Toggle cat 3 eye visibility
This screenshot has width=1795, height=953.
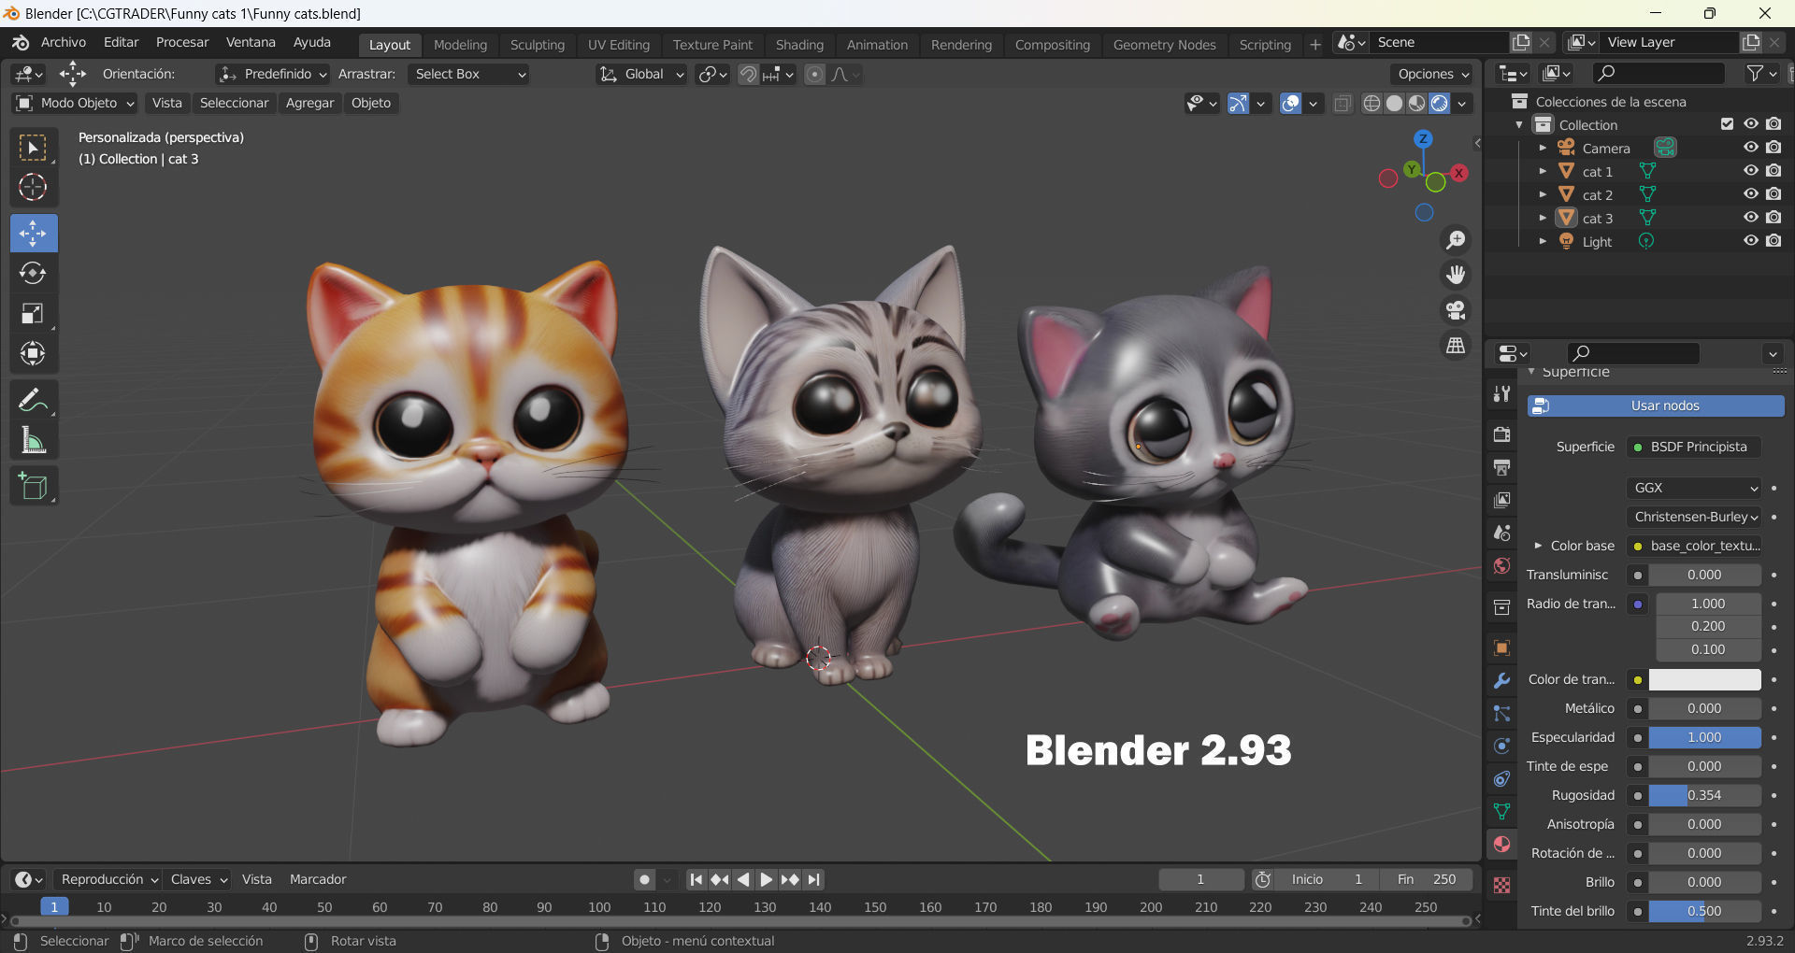point(1751,218)
